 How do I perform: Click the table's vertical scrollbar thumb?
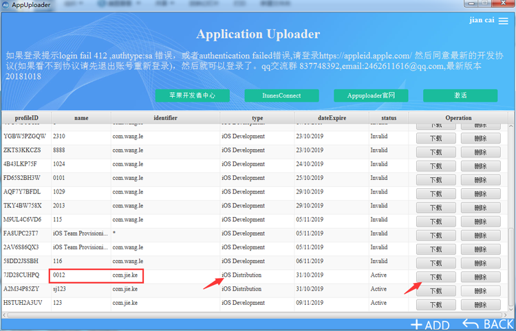511,266
